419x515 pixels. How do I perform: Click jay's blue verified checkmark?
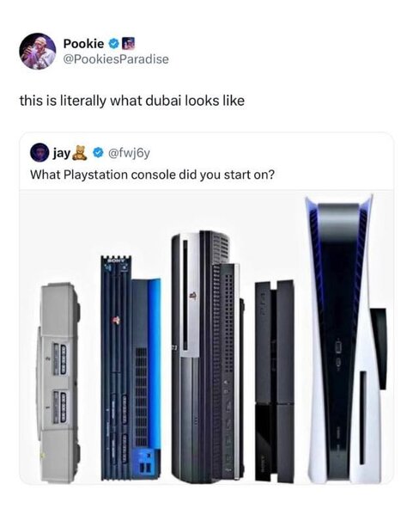pos(98,152)
